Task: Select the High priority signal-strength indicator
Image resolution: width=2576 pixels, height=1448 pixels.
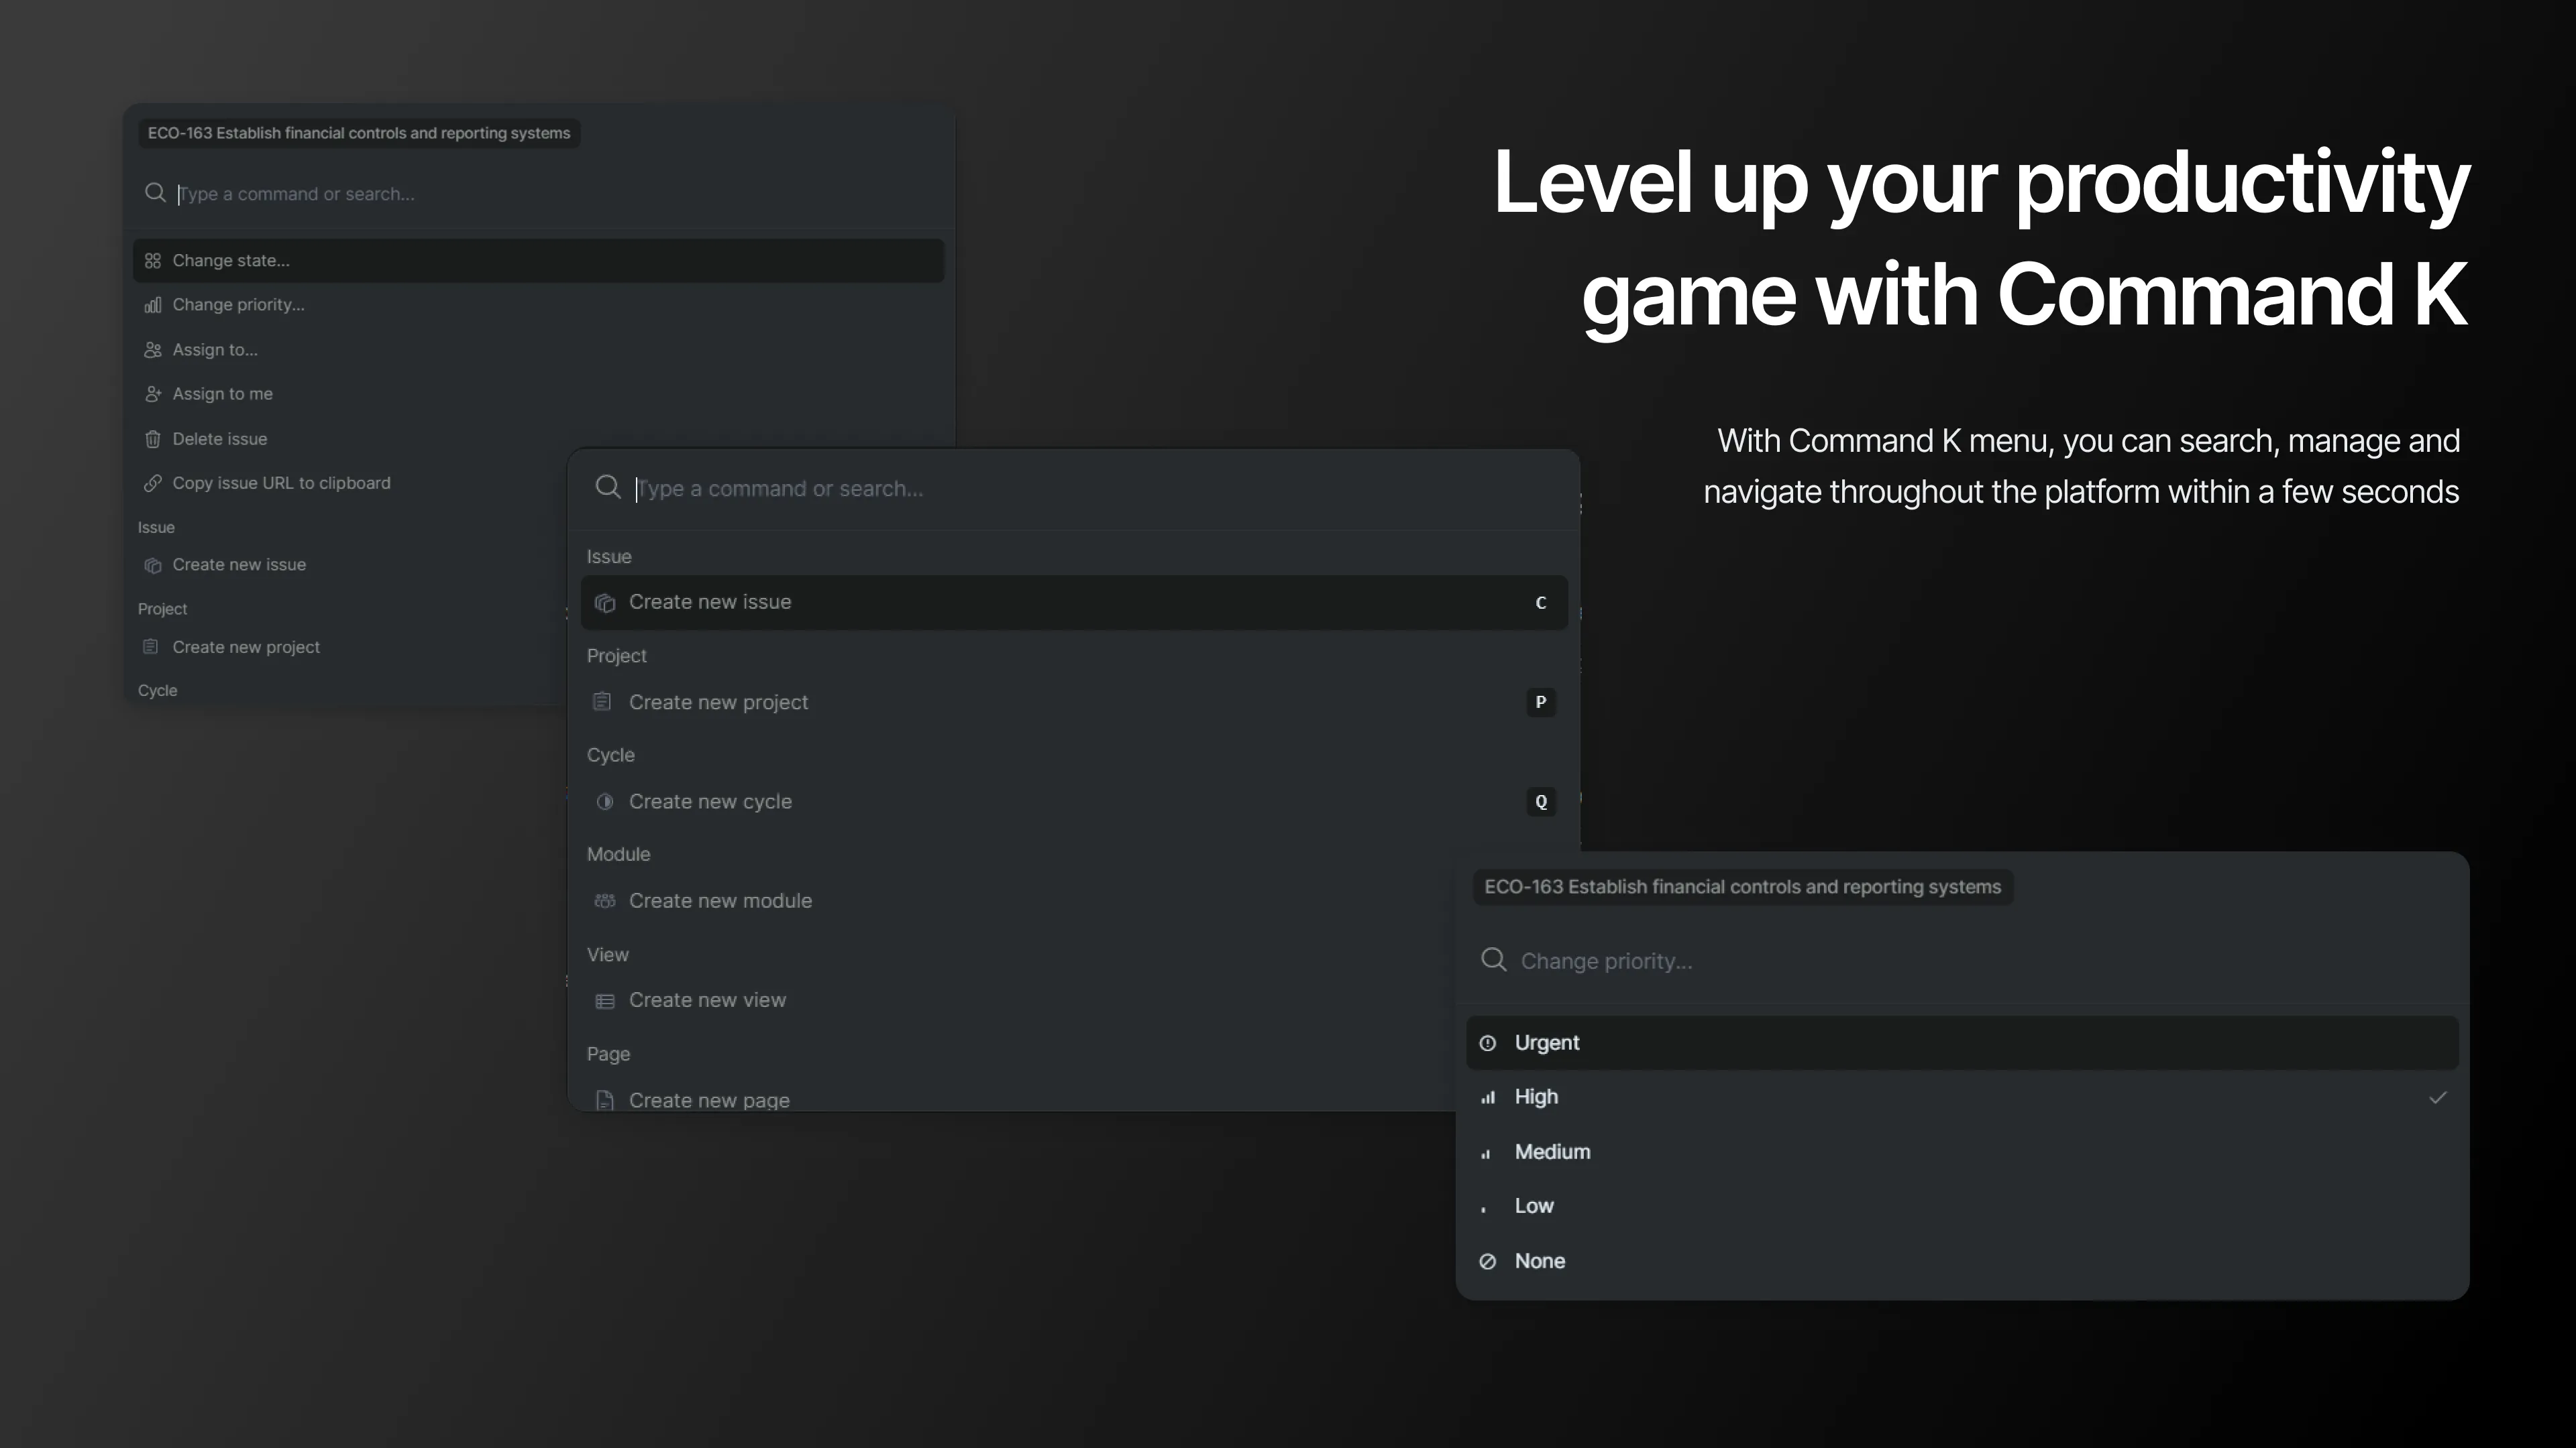Action: tap(1488, 1097)
